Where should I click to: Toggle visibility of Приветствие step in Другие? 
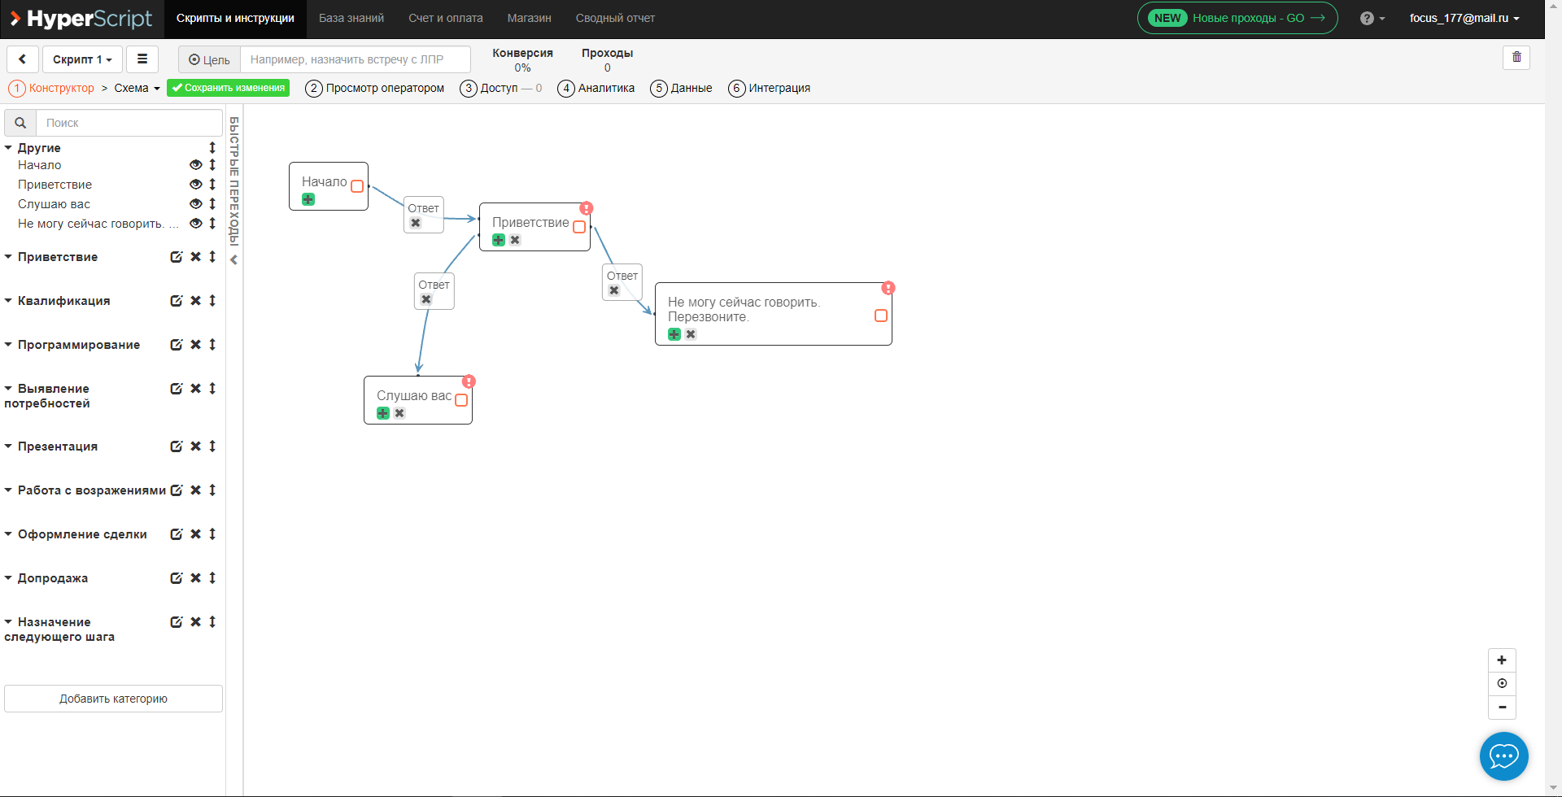coord(195,185)
